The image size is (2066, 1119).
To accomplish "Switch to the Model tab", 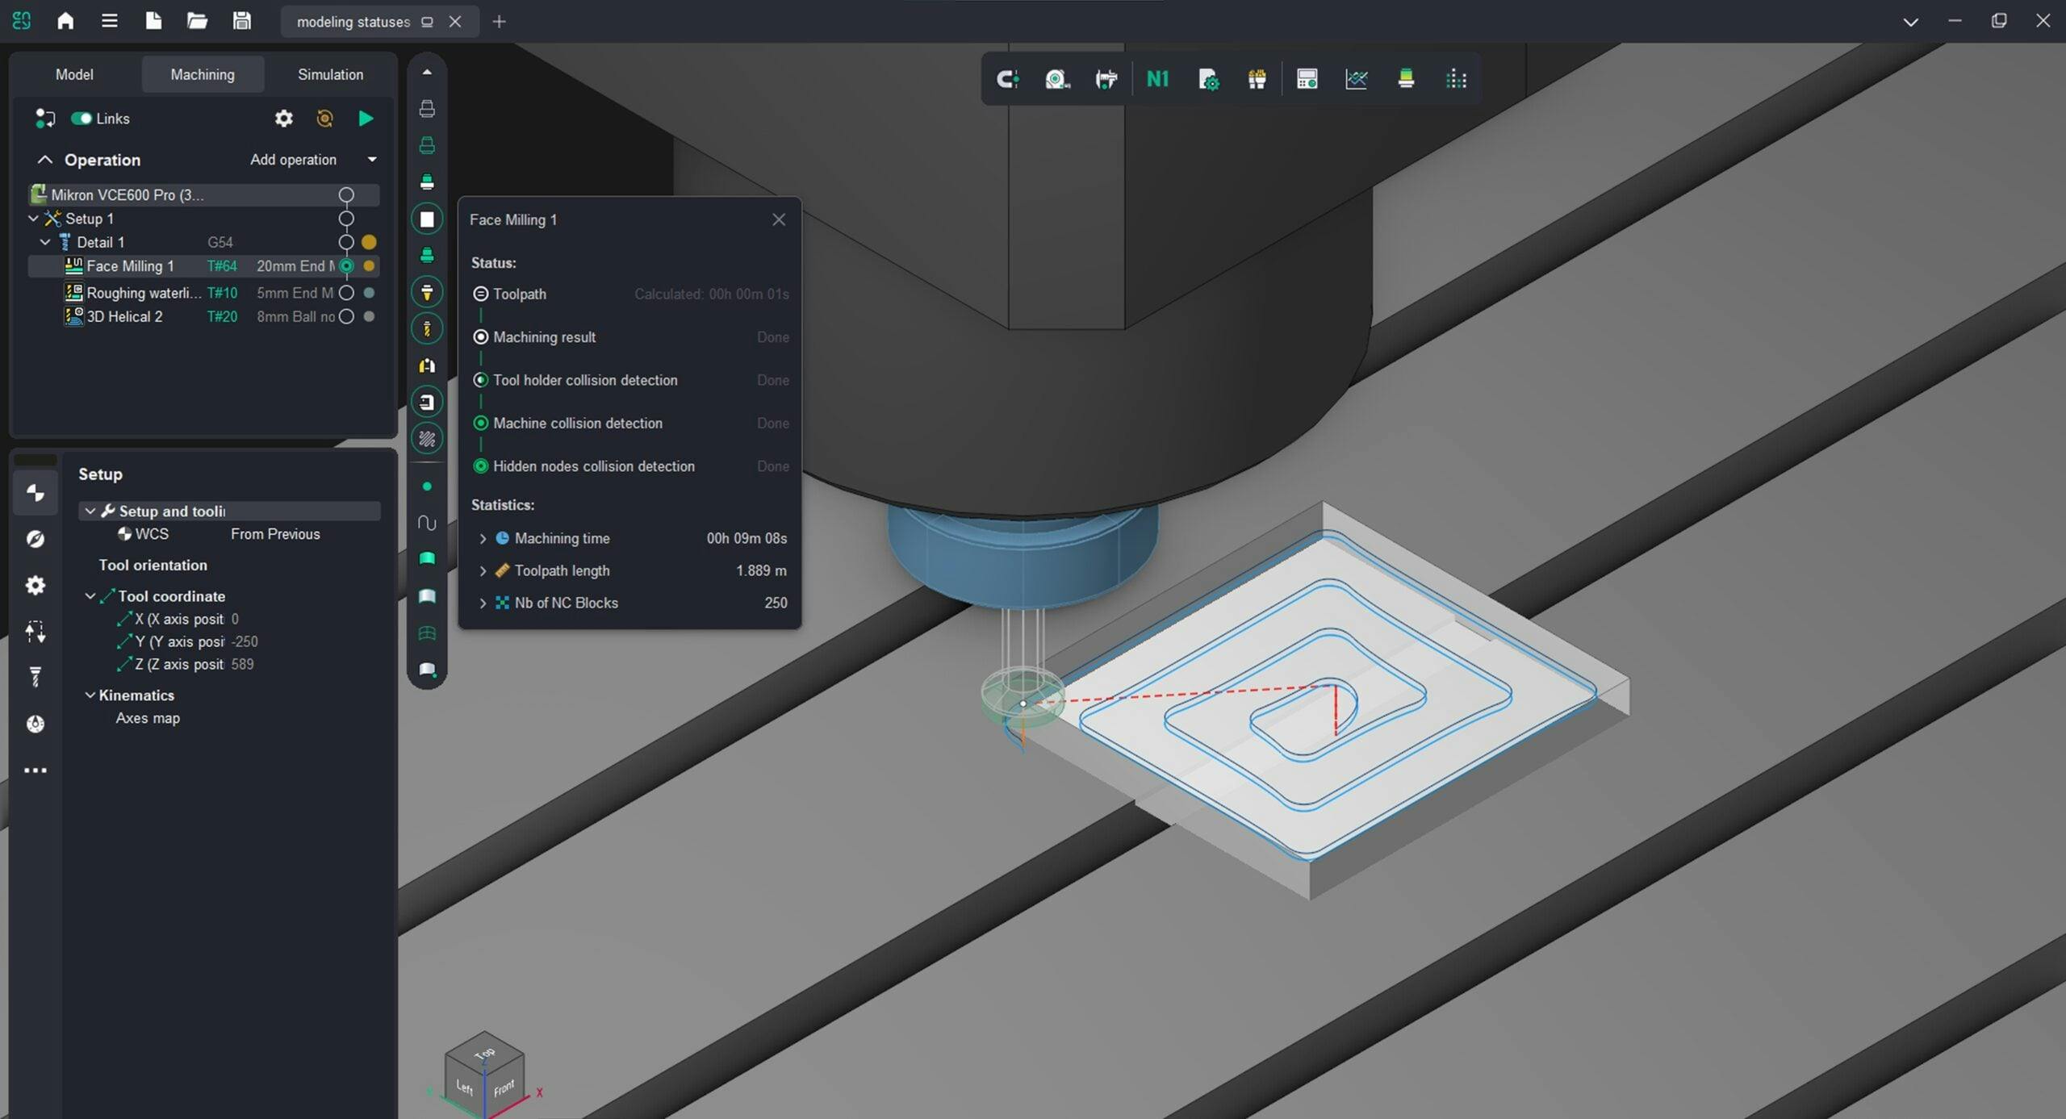I will (74, 73).
